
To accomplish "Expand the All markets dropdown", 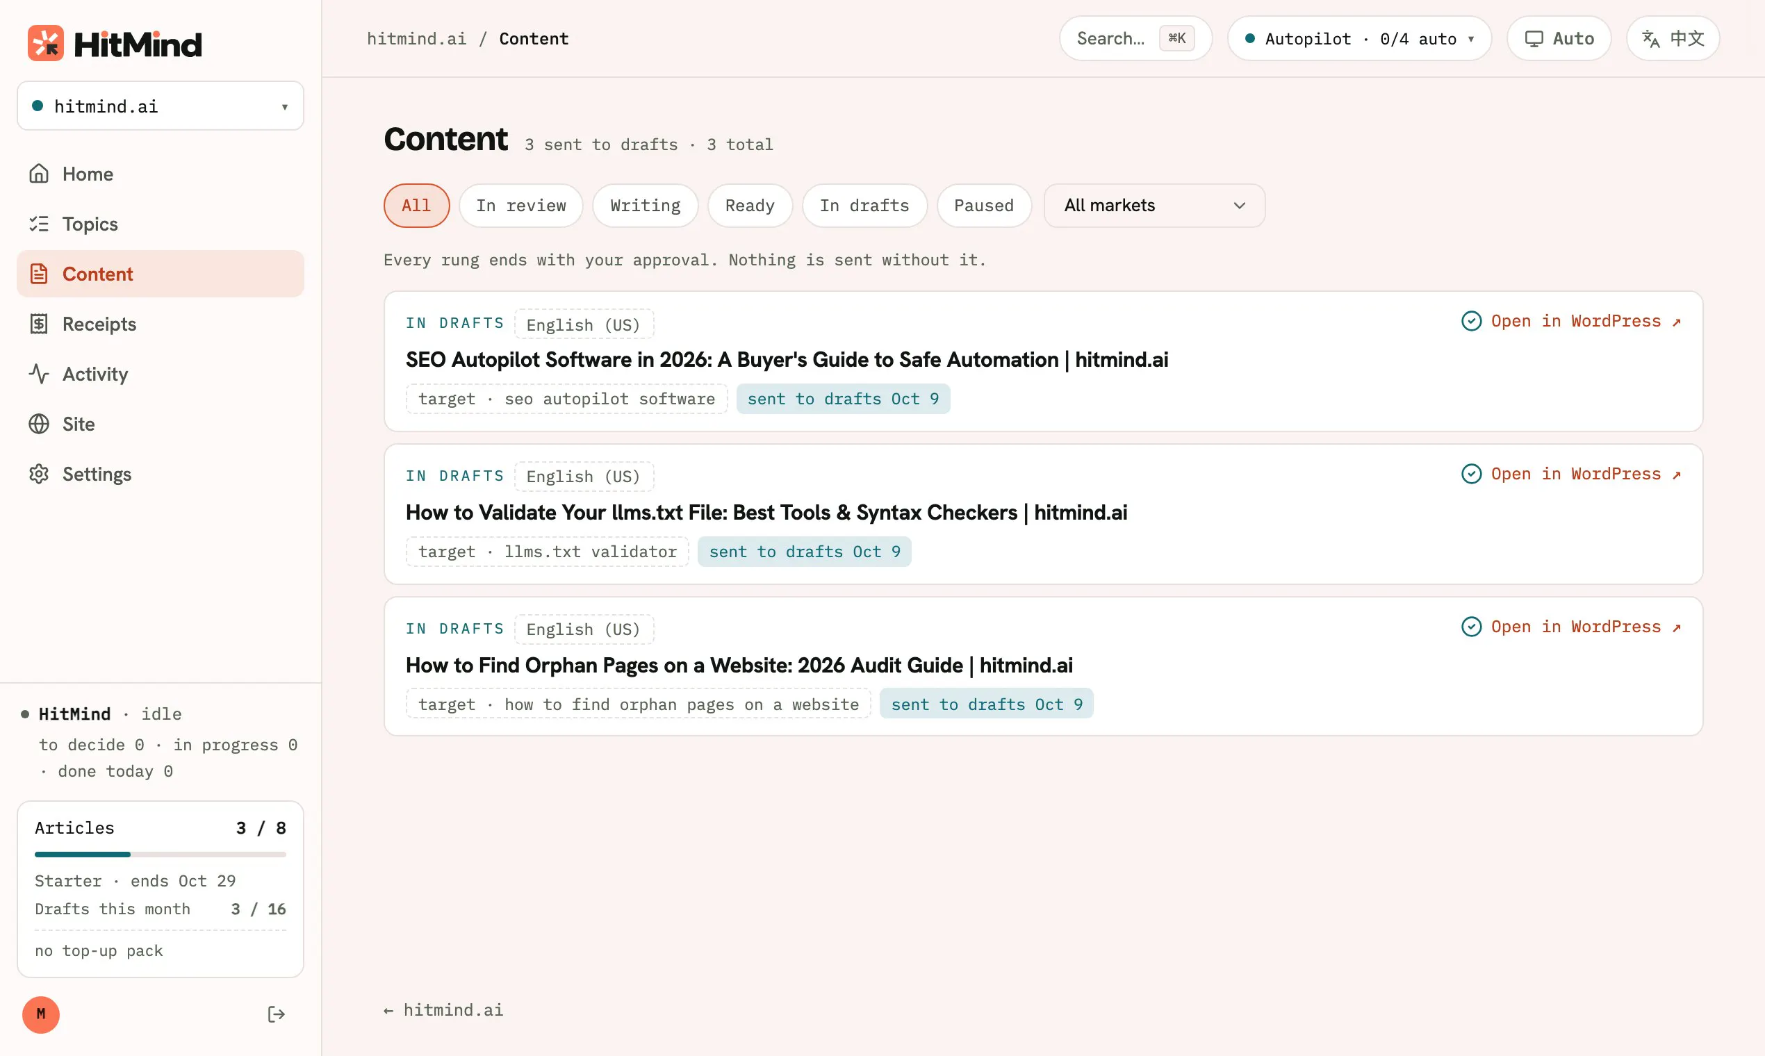I will click(1154, 206).
